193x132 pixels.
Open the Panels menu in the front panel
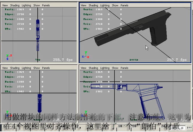pyautogui.click(x=46, y=68)
